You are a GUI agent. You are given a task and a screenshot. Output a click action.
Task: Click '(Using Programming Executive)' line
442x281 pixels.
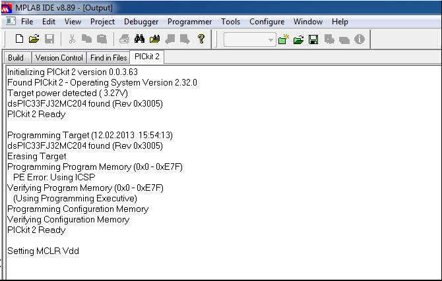click(75, 199)
